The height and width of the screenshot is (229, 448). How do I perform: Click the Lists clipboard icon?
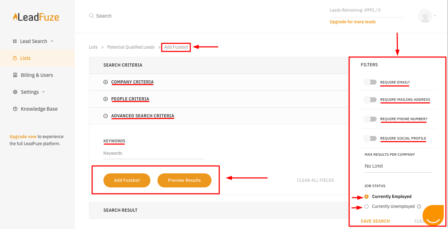pyautogui.click(x=15, y=58)
